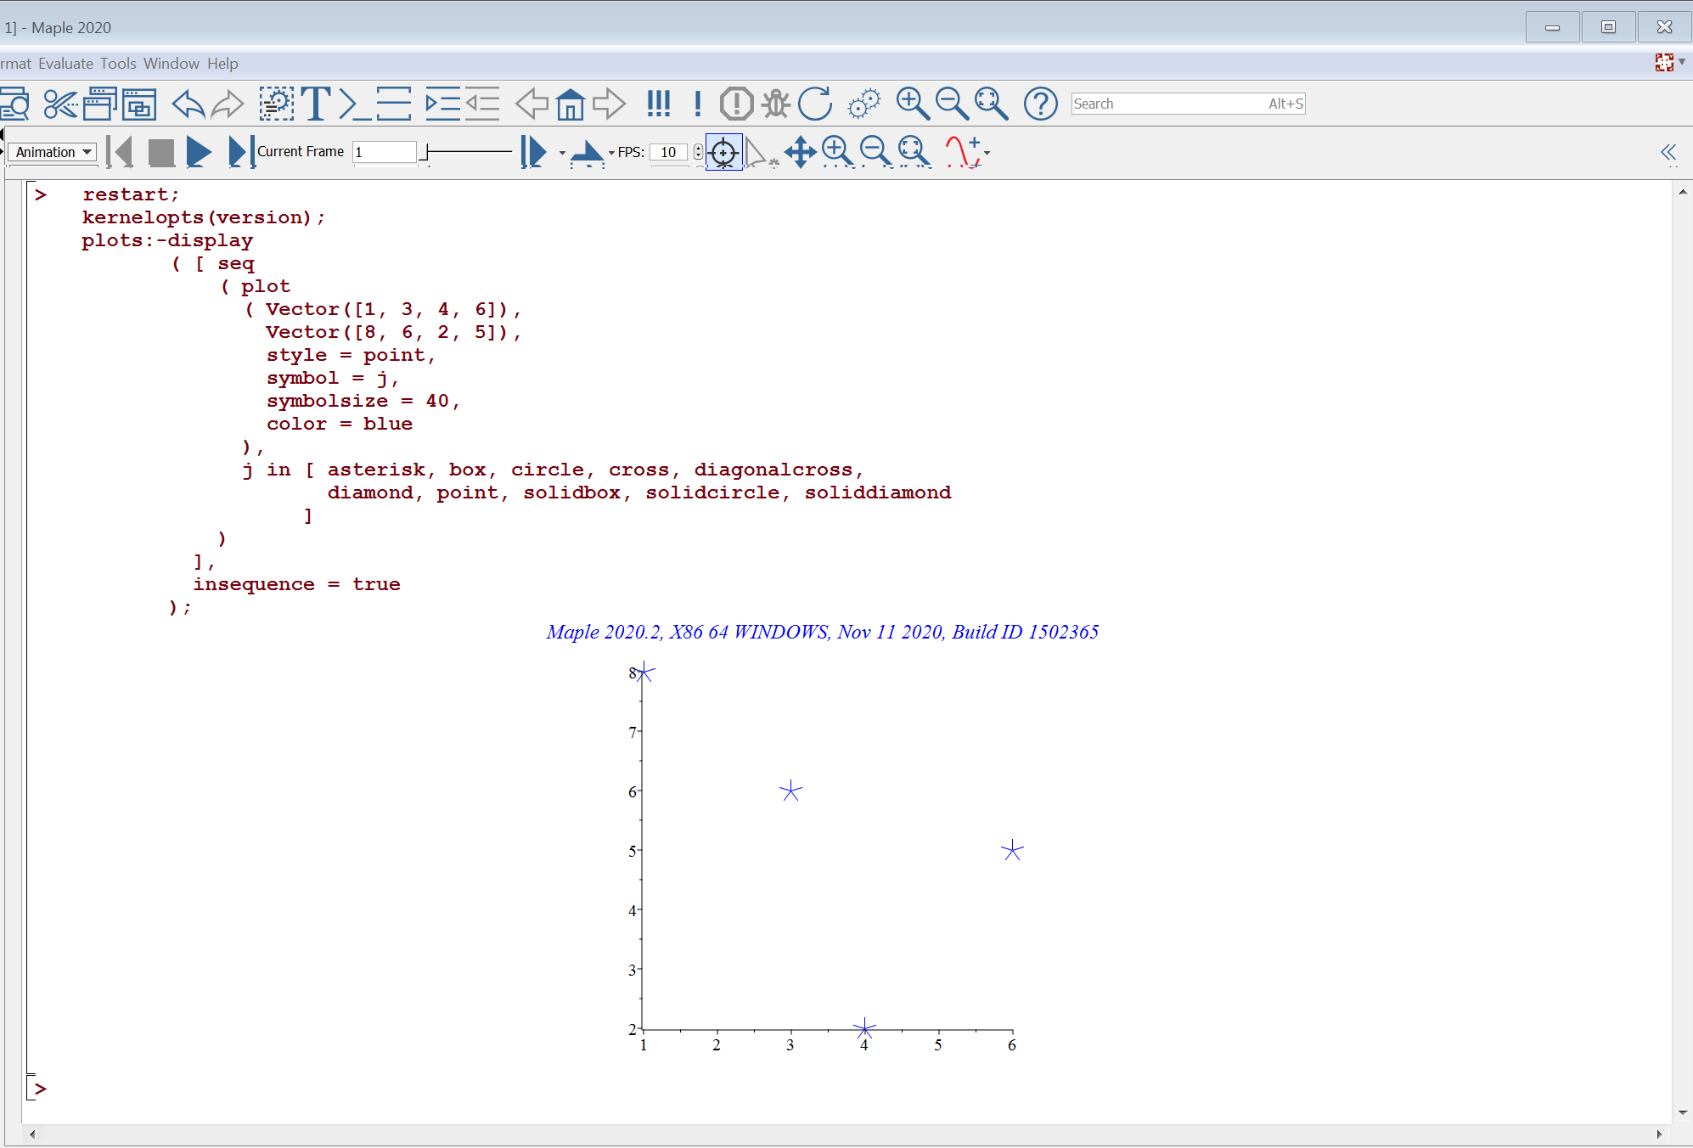1693x1148 pixels.
Task: Click the FPS stepper arrows
Action: [698, 152]
